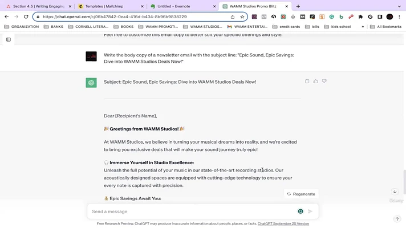Viewport: 406px width, 228px height.
Task: Click the Grammarly icon in message box
Action: (x=301, y=211)
